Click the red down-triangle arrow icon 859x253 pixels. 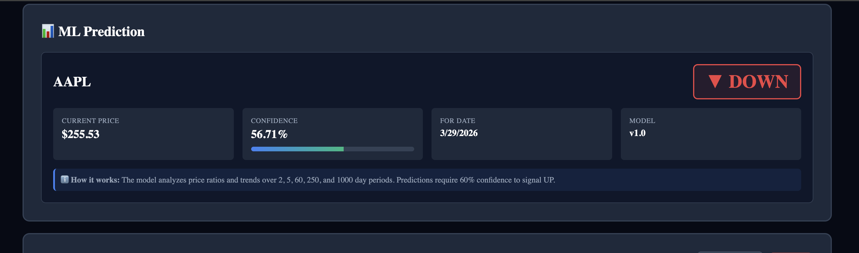714,81
